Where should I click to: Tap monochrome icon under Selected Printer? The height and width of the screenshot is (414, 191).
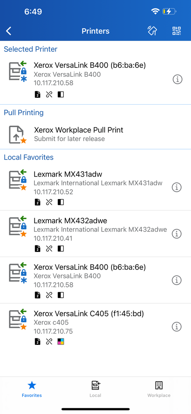(61, 94)
